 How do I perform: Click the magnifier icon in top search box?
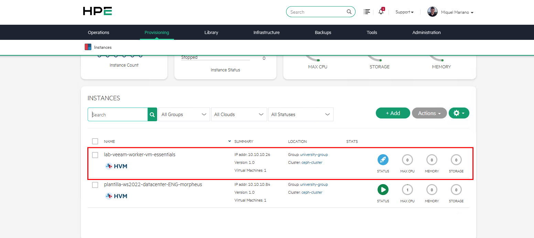[349, 12]
